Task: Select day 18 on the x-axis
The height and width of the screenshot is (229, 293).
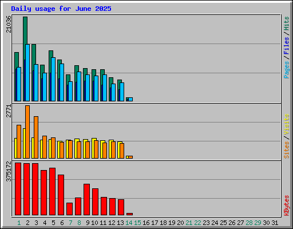Action: [x=163, y=223]
